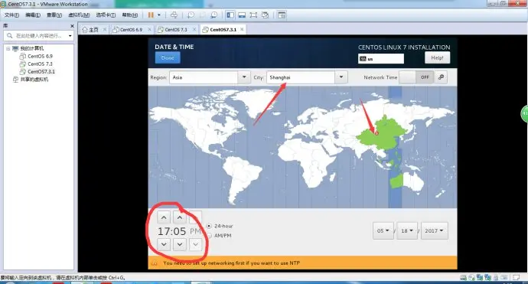528x284 pixels.
Task: Select 共享的虚拟机 in library tree
Action: pos(34,80)
